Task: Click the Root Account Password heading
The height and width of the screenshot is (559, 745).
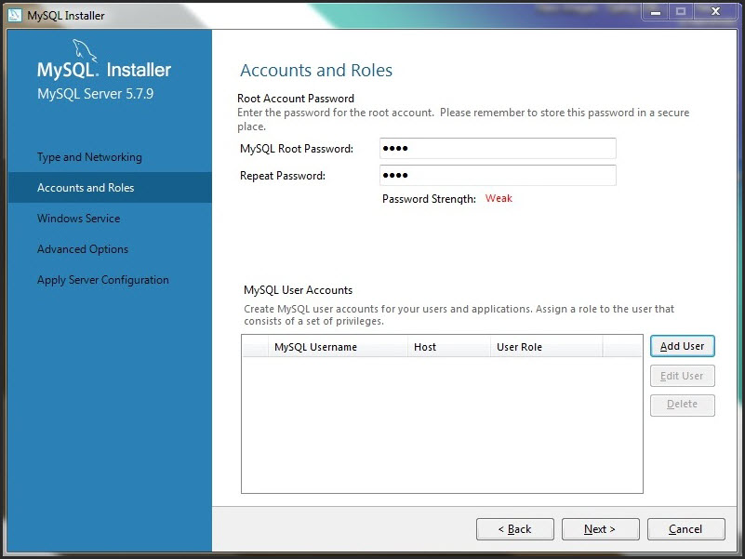Action: point(296,99)
